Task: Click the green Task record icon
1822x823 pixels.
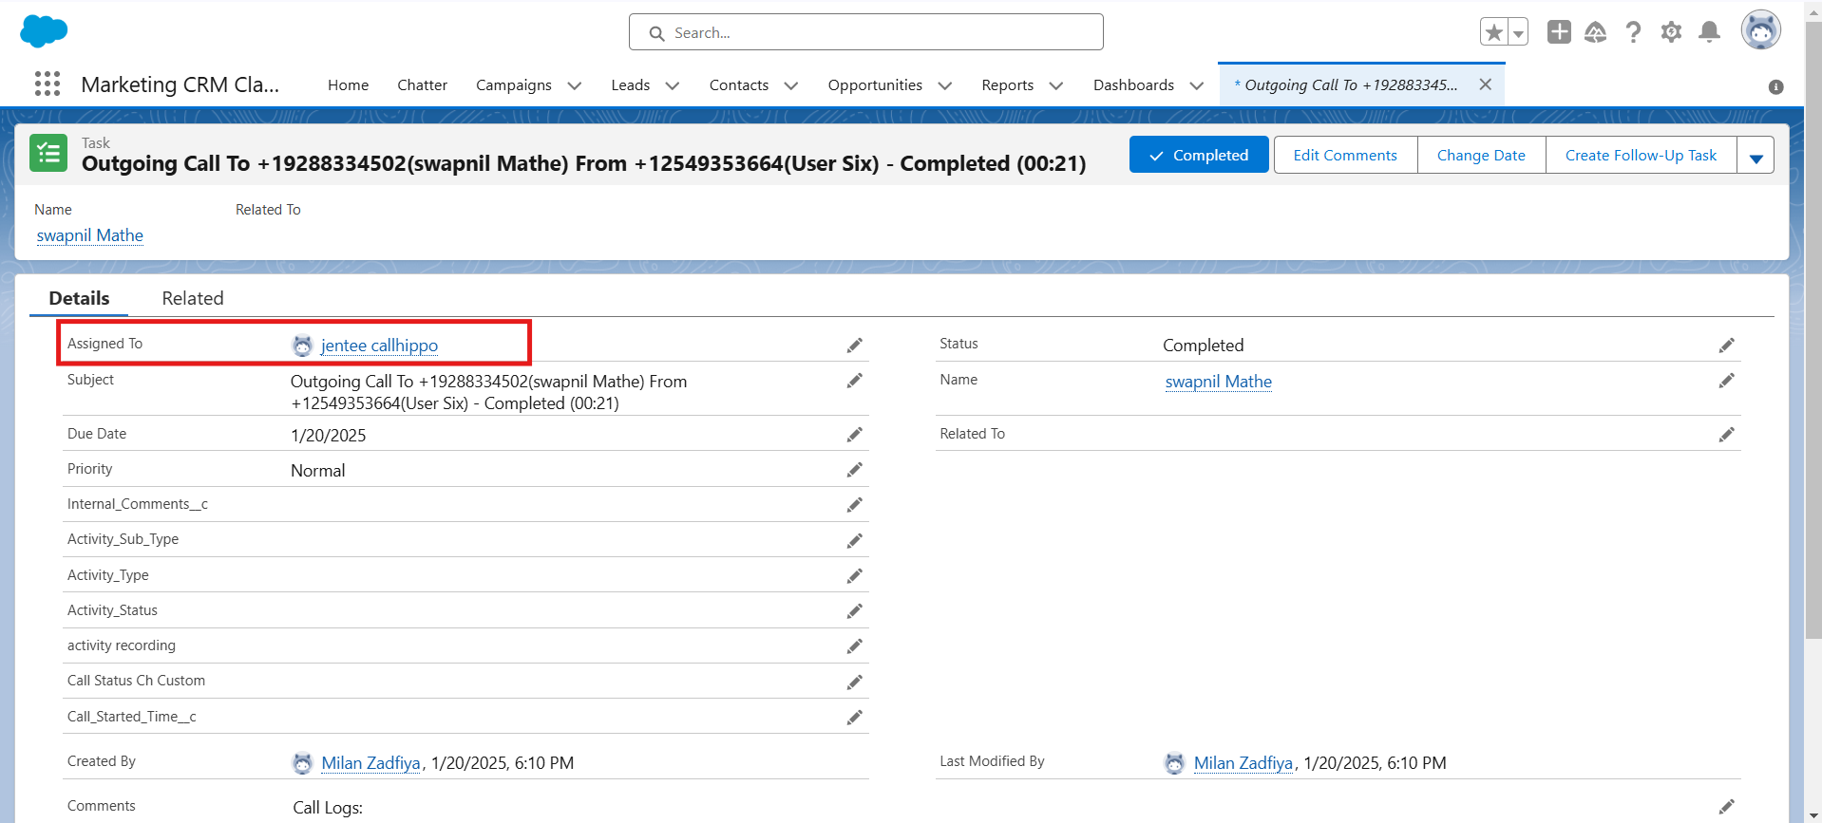Action: [48, 153]
